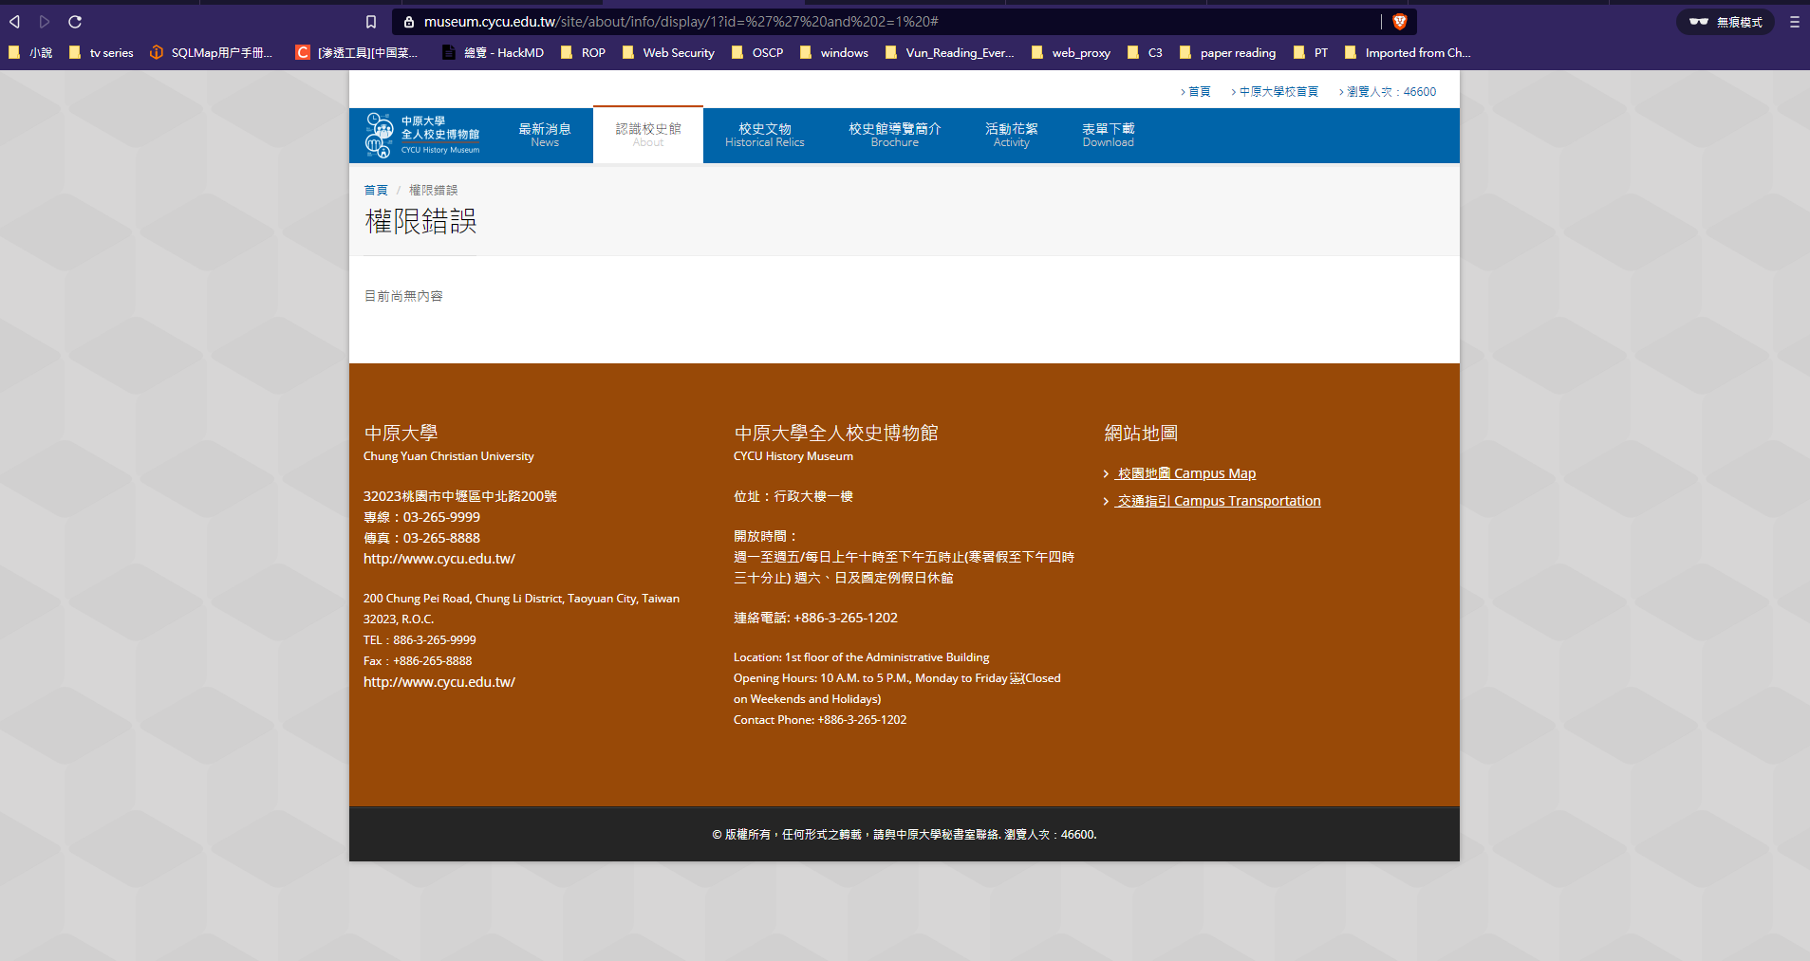Viewport: 1810px width, 961px height.
Task: Open 校園地圖 Campus Map link
Action: [1185, 473]
